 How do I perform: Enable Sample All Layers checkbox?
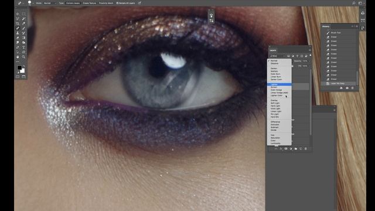[x=117, y=3]
